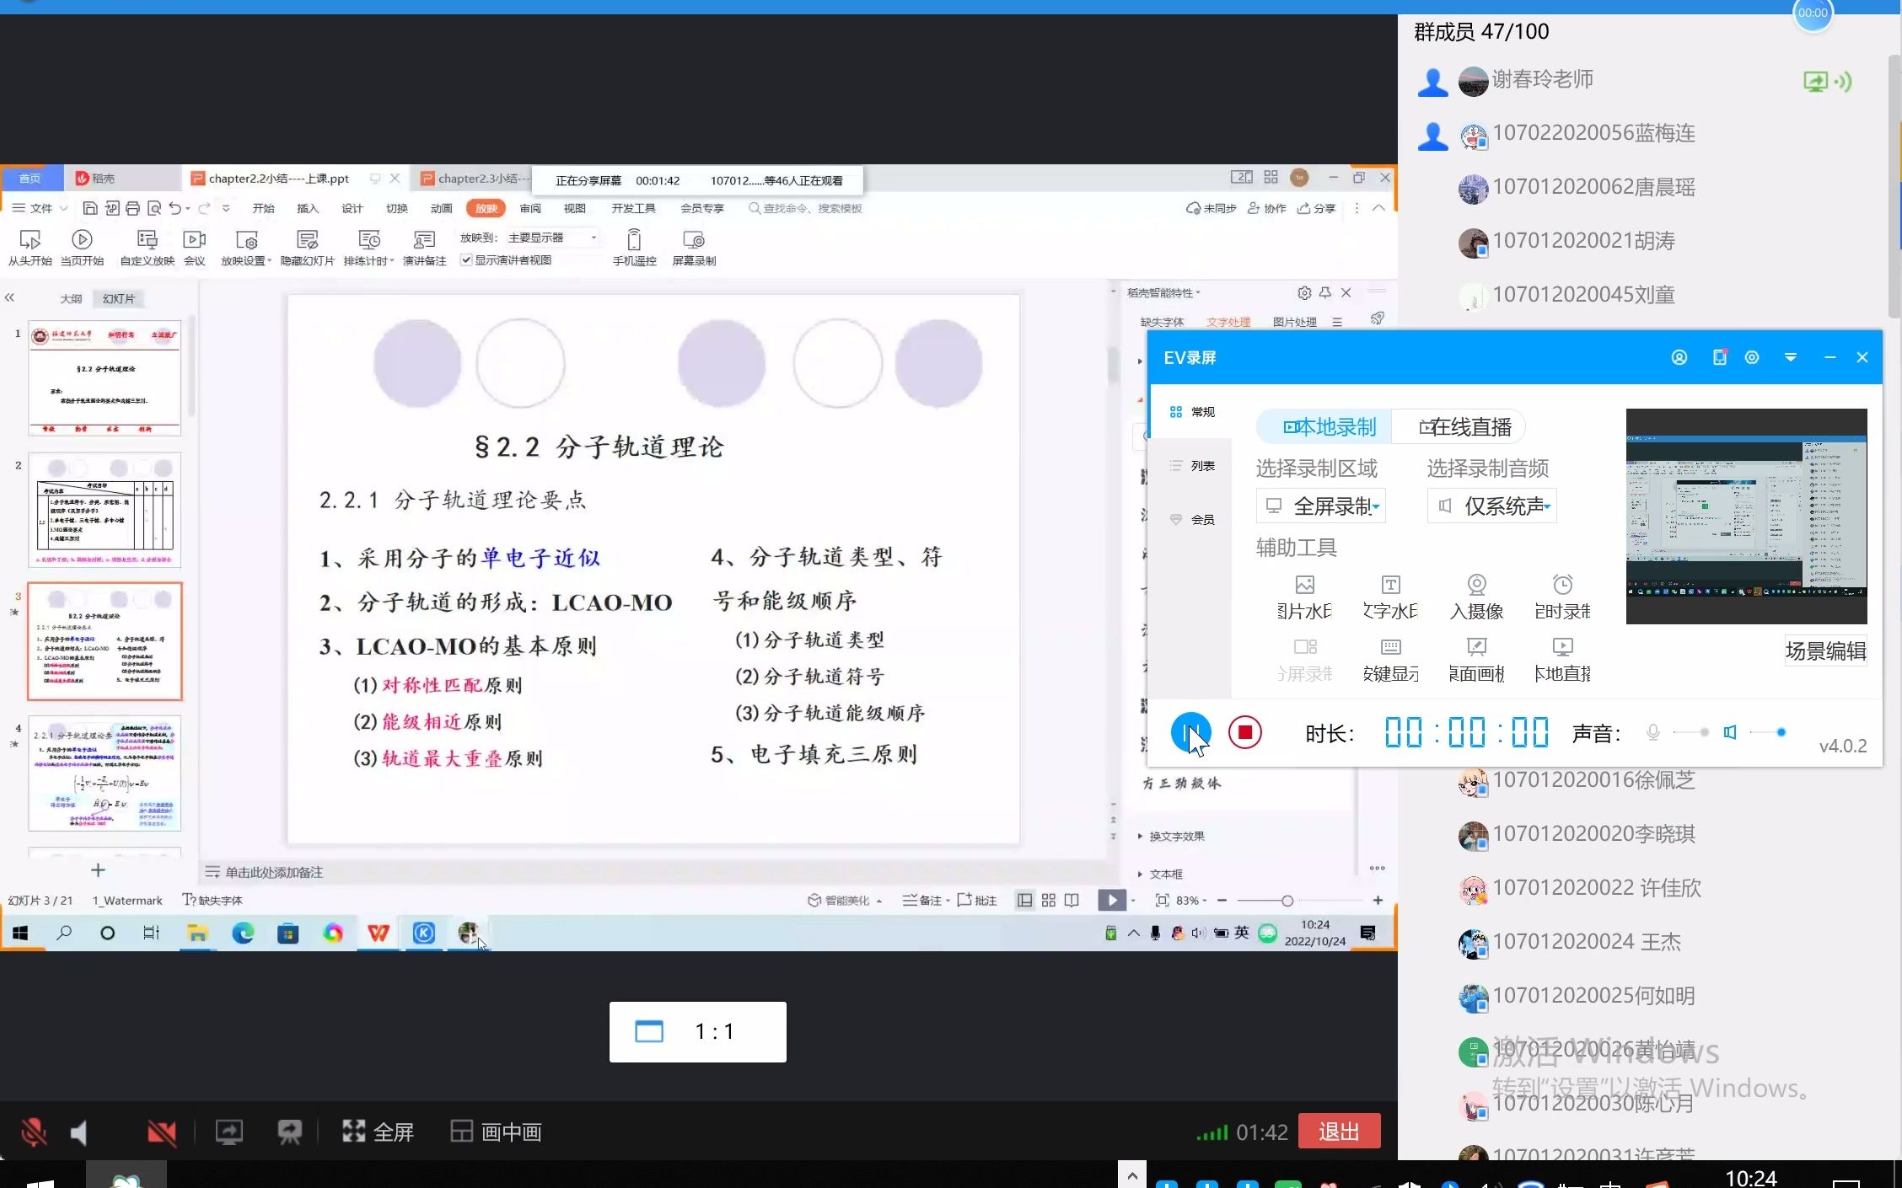Open the EV录屏 title bar dropdown menu icon
Screen dimensions: 1902x1188
point(1790,357)
